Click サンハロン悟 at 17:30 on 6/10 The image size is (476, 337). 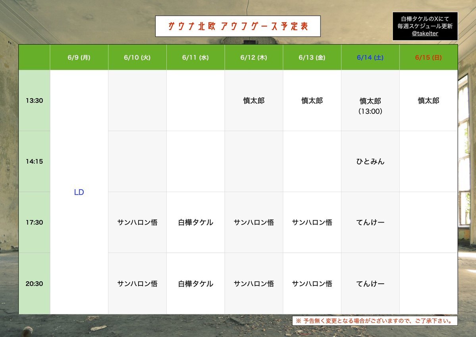pos(137,223)
